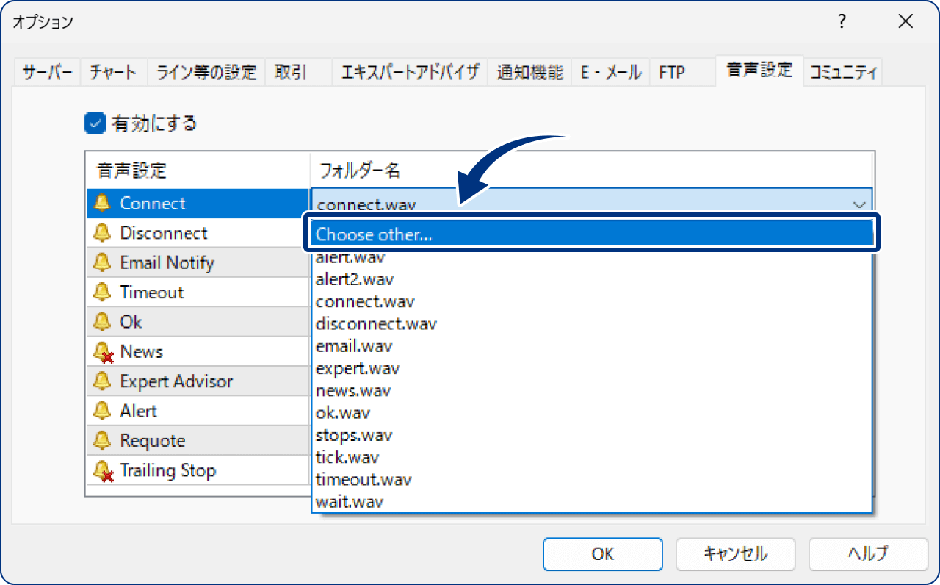Confirm settings with the OK button
Viewport: 940px width, 585px height.
602,554
